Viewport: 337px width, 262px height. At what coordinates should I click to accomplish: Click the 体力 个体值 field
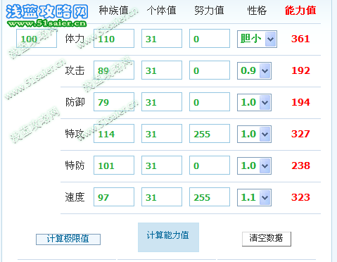[x=162, y=39]
